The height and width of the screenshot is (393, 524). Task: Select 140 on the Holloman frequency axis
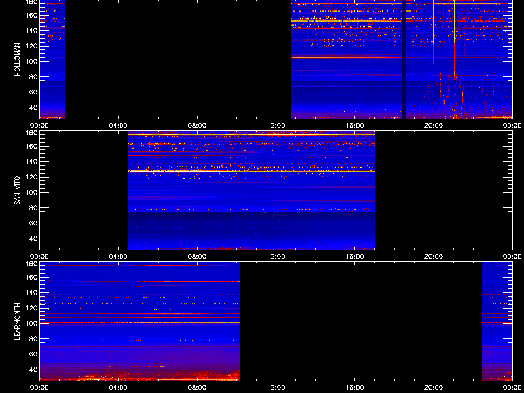tap(31, 31)
